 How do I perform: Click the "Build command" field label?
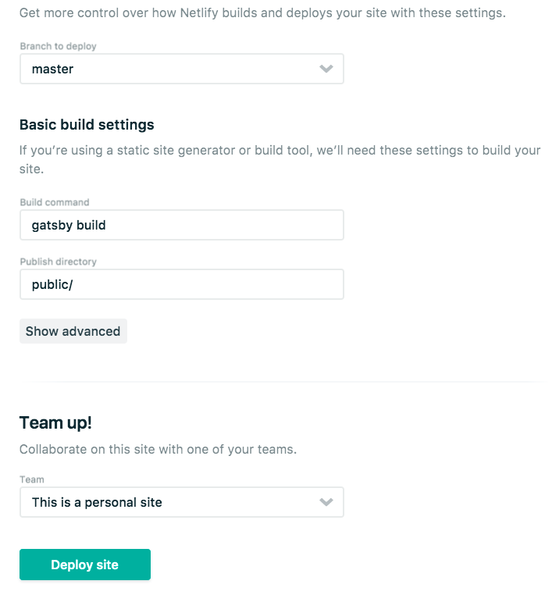pos(55,202)
